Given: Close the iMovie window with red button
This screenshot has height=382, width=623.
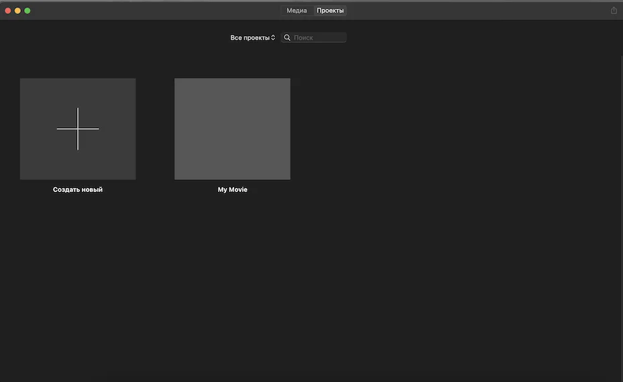Looking at the screenshot, I should tap(8, 11).
